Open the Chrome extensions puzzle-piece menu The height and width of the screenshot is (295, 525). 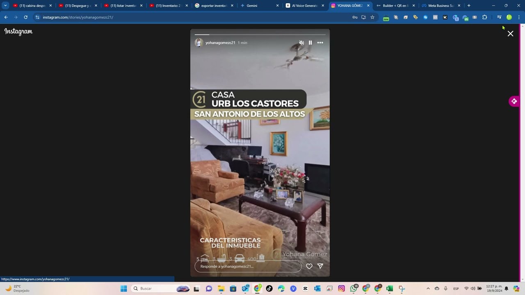(485, 17)
